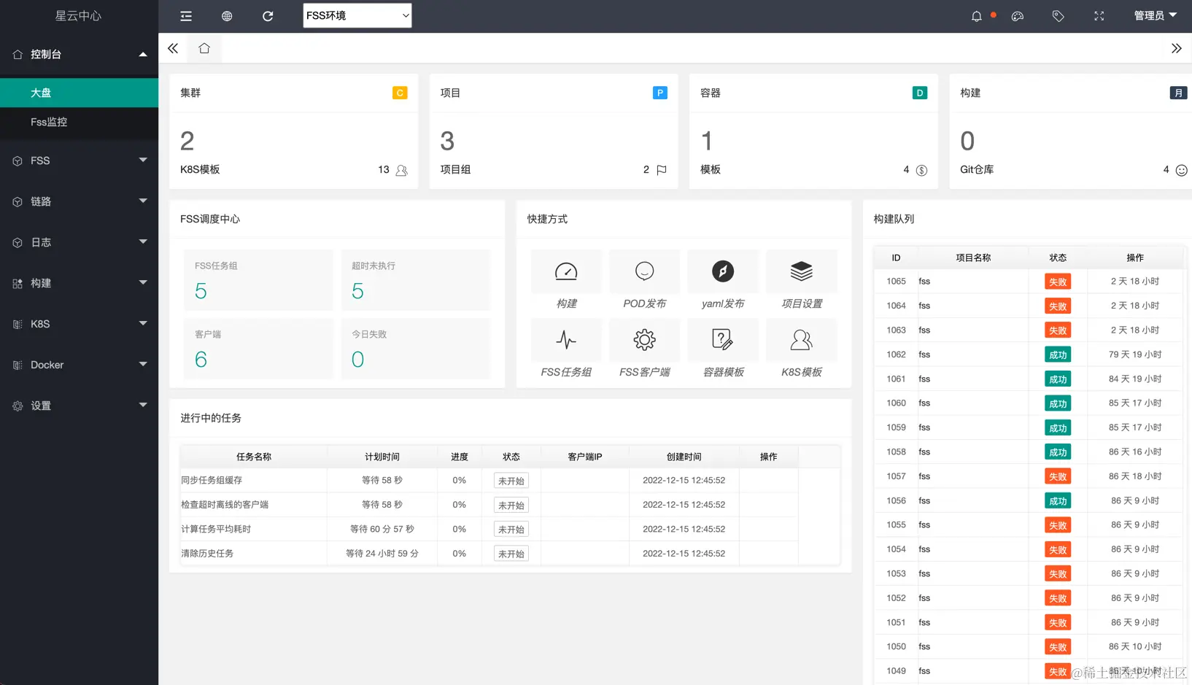The width and height of the screenshot is (1192, 685).
Task: Click the 客户端 count 6
Action: point(201,360)
